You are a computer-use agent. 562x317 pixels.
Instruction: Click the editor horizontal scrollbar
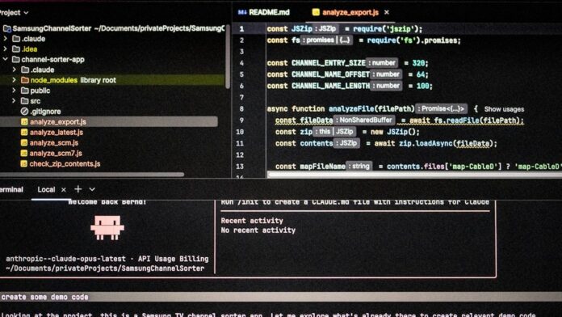tap(415, 175)
